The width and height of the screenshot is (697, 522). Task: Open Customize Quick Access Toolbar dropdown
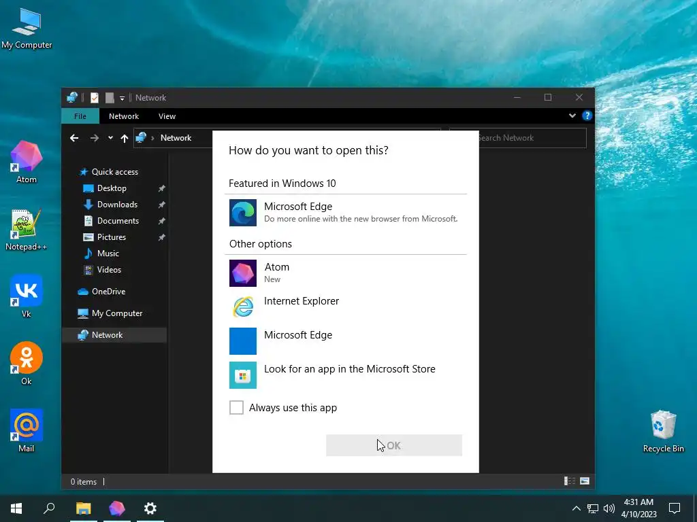pyautogui.click(x=122, y=98)
